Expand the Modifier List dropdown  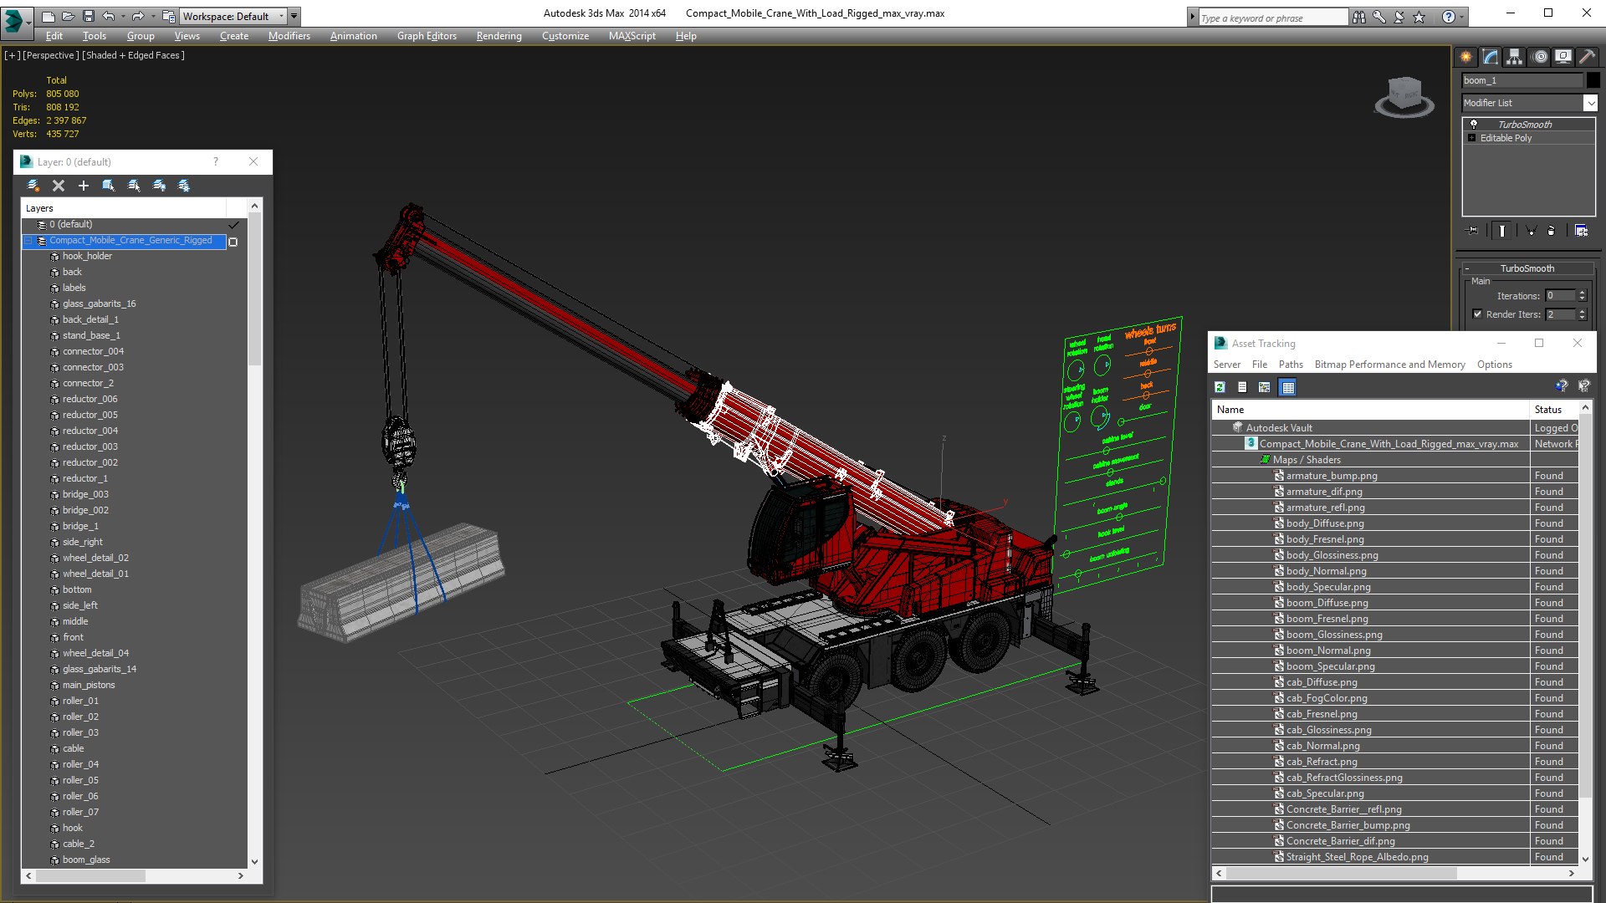pyautogui.click(x=1590, y=103)
